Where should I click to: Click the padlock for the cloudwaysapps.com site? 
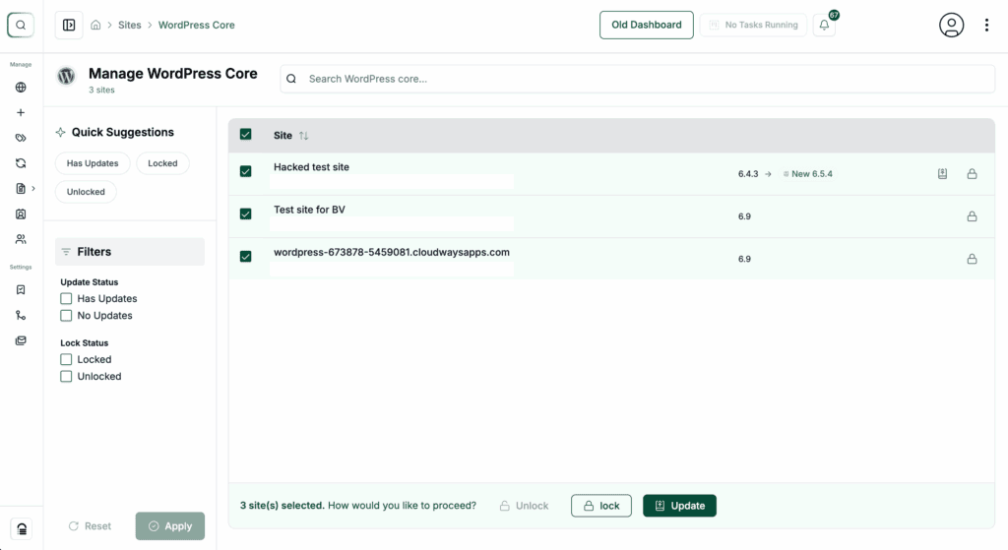tap(972, 259)
